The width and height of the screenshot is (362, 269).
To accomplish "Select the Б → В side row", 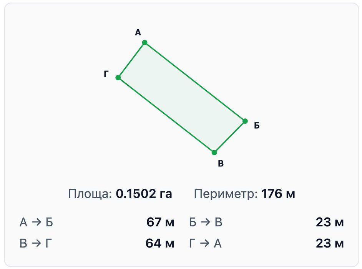I will (266, 222).
